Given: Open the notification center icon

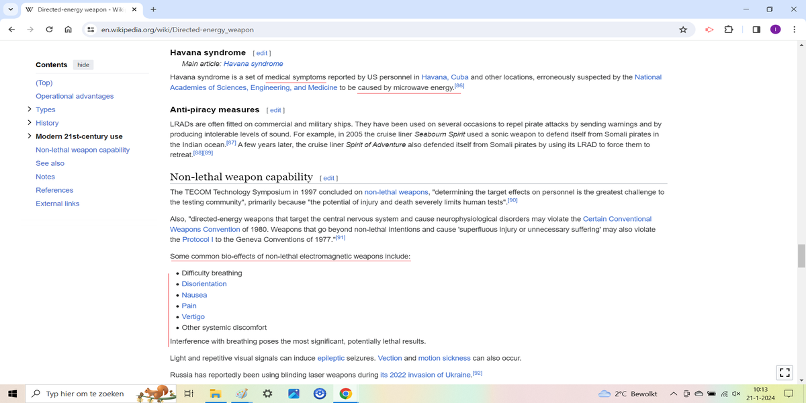Looking at the screenshot, I should tap(789, 394).
